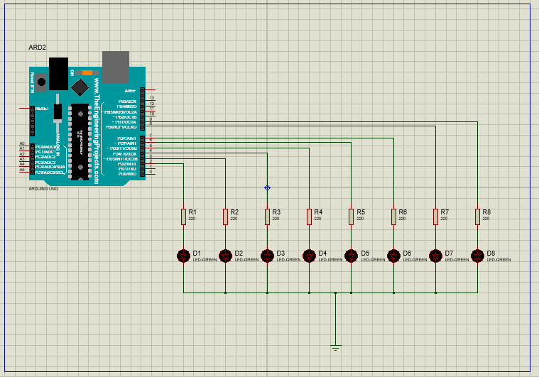Click the black power jack on Arduino

(58, 74)
